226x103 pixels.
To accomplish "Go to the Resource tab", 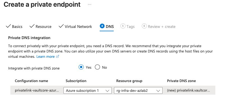I will (40, 27).
